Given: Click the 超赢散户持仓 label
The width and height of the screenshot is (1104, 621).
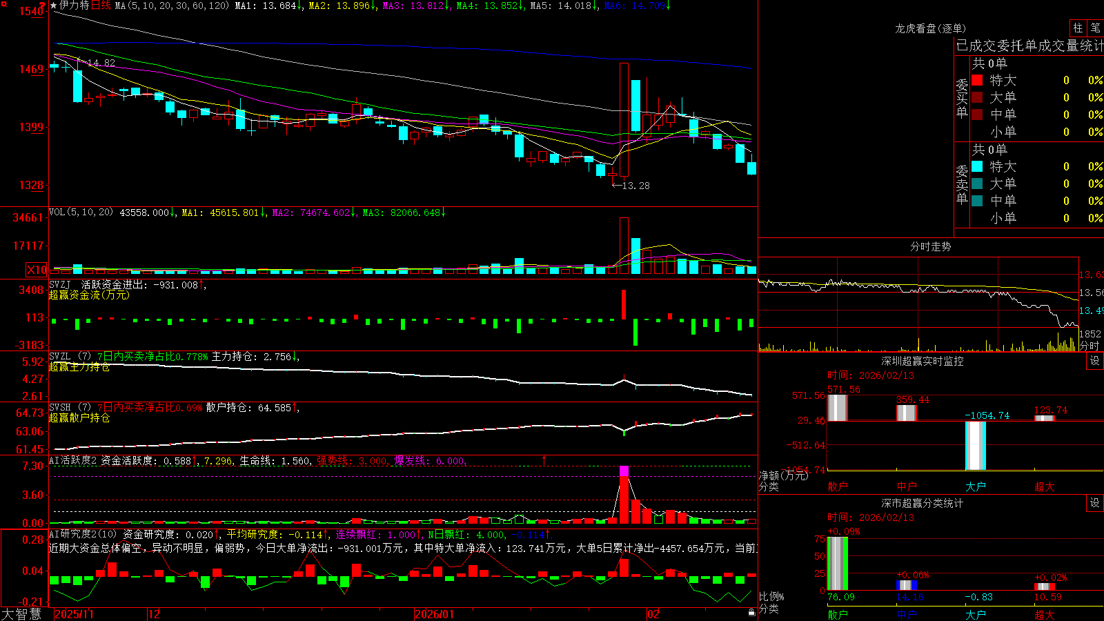Looking at the screenshot, I should click(79, 417).
